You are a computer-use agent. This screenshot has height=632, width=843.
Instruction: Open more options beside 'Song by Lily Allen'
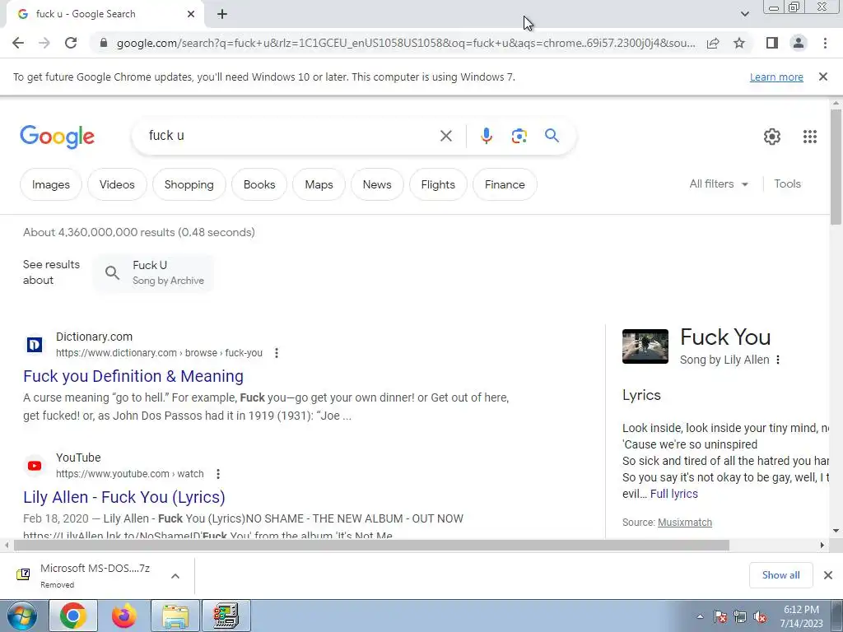click(x=778, y=360)
